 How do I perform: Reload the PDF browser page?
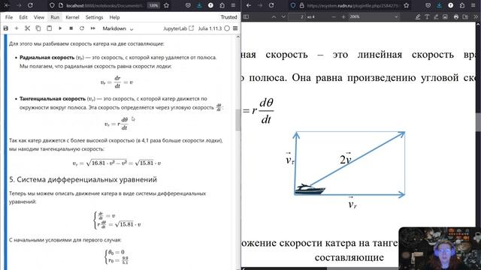point(271,5)
